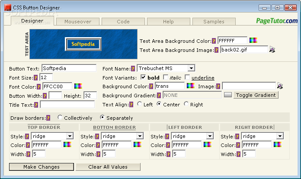Open color picker for button Background Color

pyautogui.click(x=191, y=86)
